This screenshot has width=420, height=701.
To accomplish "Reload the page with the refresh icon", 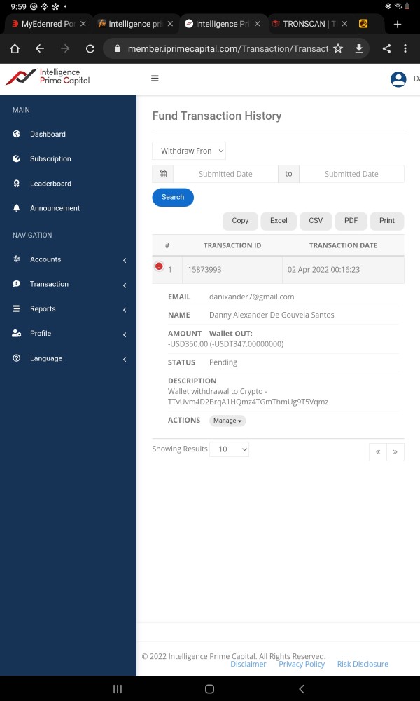I will 90,48.
